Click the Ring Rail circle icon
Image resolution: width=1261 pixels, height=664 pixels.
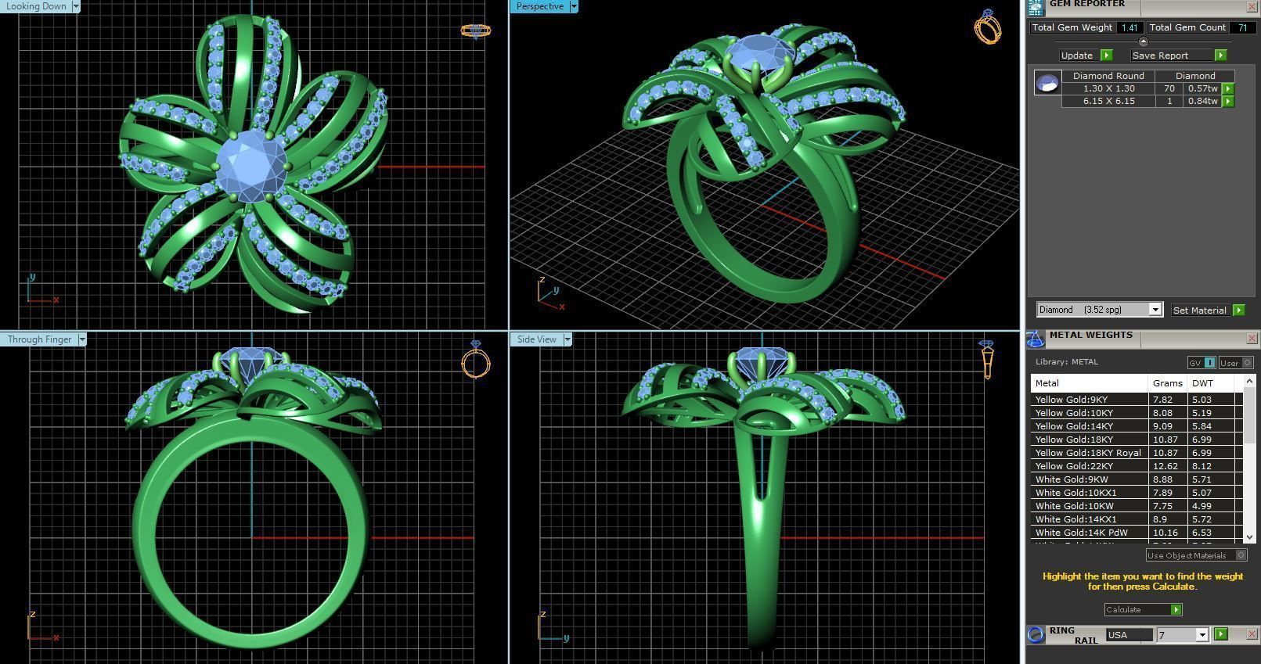click(1036, 634)
